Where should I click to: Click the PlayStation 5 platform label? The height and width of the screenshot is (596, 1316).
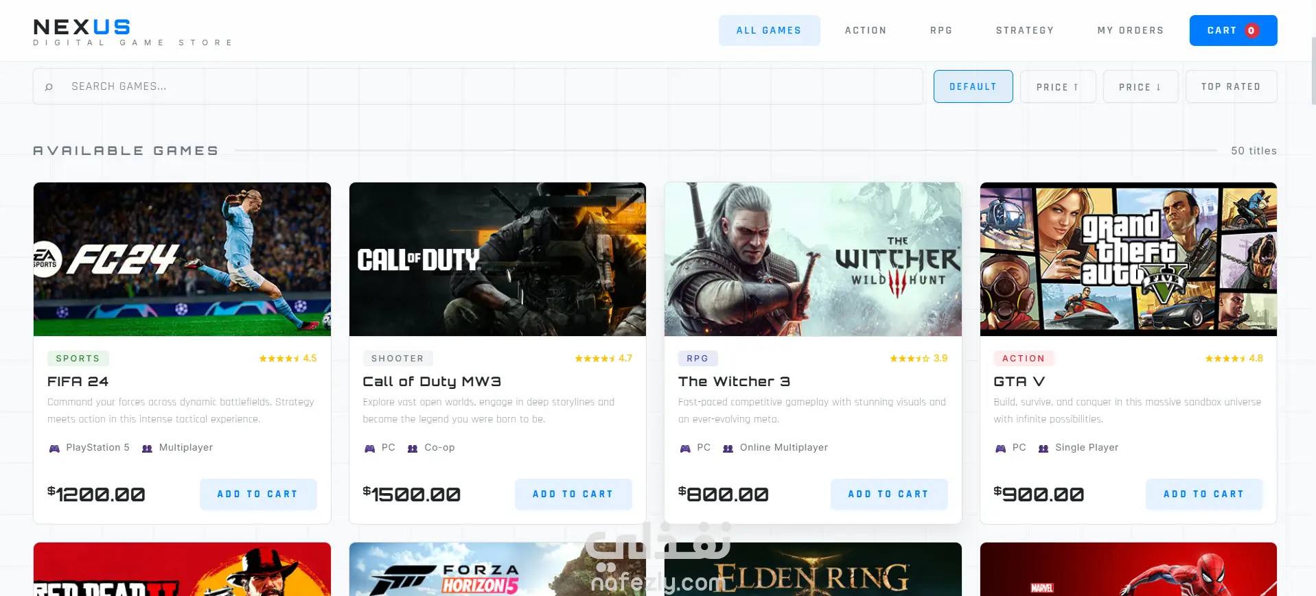[97, 448]
